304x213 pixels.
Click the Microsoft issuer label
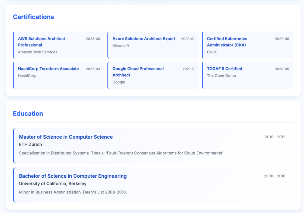click(x=121, y=46)
